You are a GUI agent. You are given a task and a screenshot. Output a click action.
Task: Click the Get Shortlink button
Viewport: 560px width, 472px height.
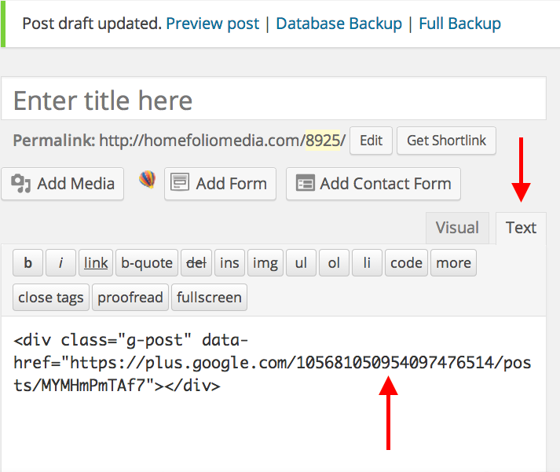click(446, 141)
